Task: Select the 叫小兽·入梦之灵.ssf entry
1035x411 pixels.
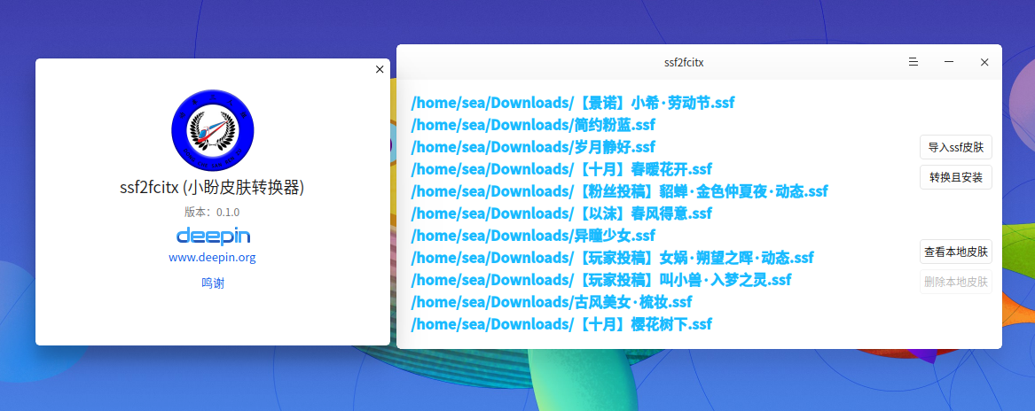Action: (x=600, y=280)
